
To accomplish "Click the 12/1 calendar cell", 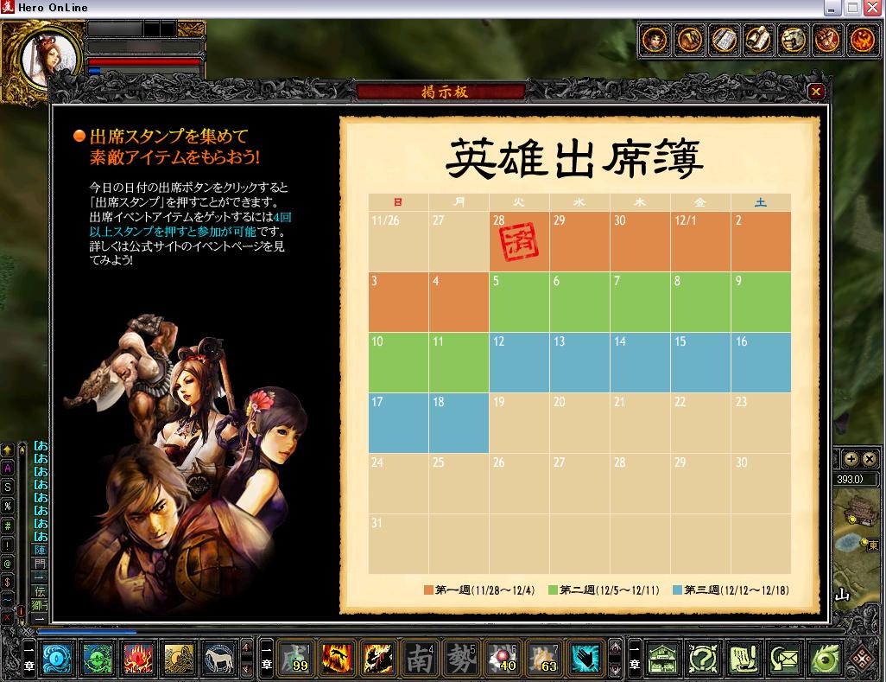I will [x=700, y=241].
